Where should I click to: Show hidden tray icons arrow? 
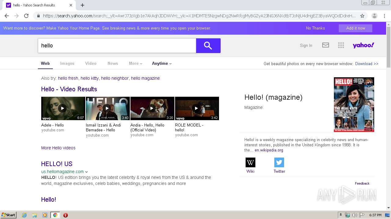341,215
